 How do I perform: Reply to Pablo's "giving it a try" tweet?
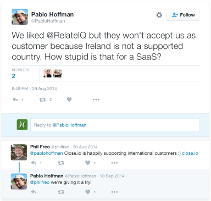[x=34, y=192]
